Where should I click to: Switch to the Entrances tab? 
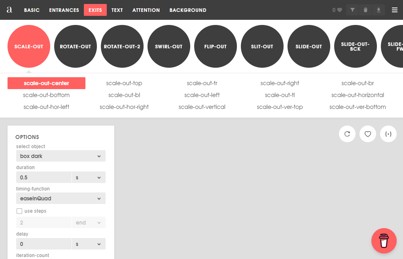64,10
